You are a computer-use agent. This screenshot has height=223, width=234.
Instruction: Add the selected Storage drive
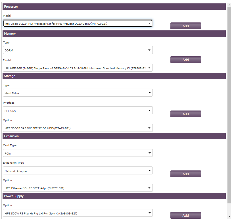tap(186, 114)
